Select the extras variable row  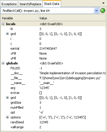[x=53, y=93]
